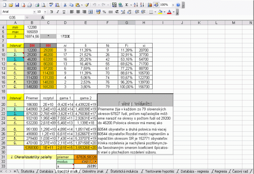Create a new blank workbook

pyautogui.click(x=5, y=5)
